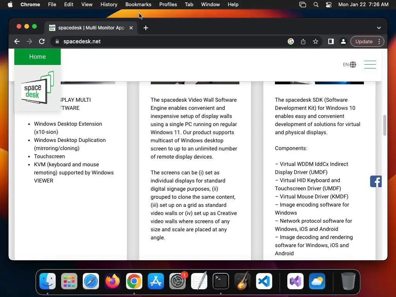Open Spotlight search

pos(316,4)
